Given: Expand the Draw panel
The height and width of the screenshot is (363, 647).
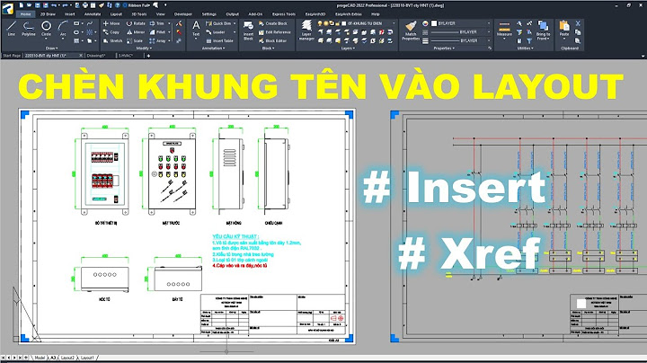Looking at the screenshot, I should (x=51, y=49).
